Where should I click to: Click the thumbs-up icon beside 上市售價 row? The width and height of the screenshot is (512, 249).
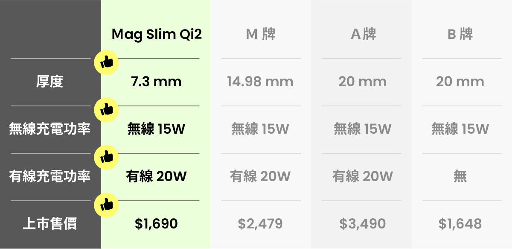coord(106,205)
